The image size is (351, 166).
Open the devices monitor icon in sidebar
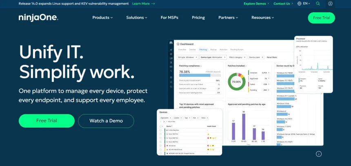(x=171, y=58)
